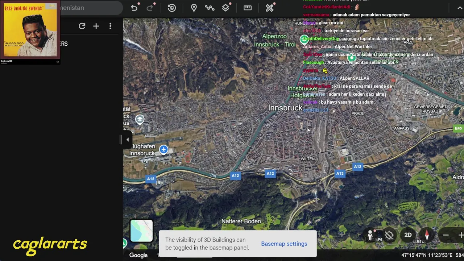Click the AMPASS label on map
The width and height of the screenshot is (464, 261).
402,128
